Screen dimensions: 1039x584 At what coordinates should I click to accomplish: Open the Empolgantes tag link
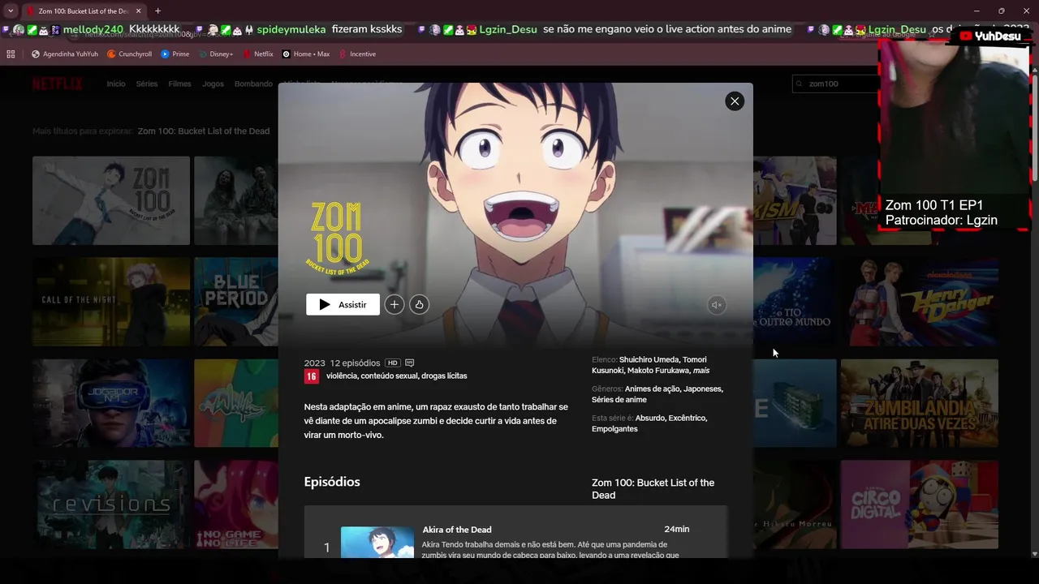pos(614,428)
